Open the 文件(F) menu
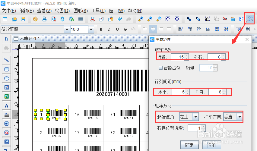The width and height of the screenshot is (257, 151). [x=9, y=11]
